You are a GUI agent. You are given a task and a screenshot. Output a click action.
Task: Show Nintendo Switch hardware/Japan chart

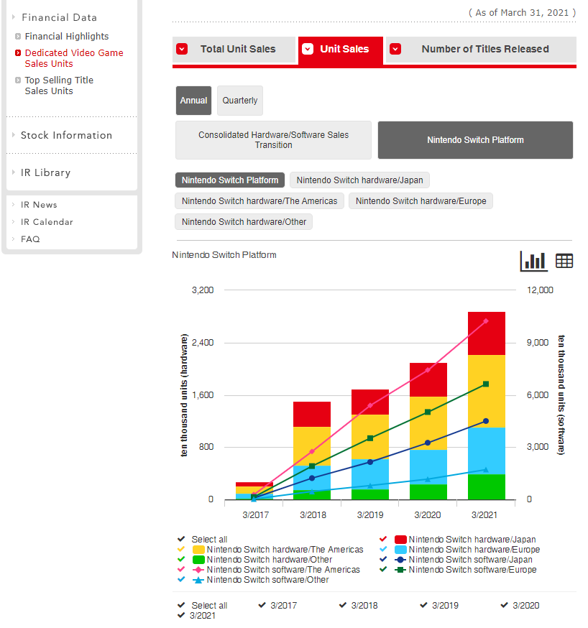coord(359,180)
